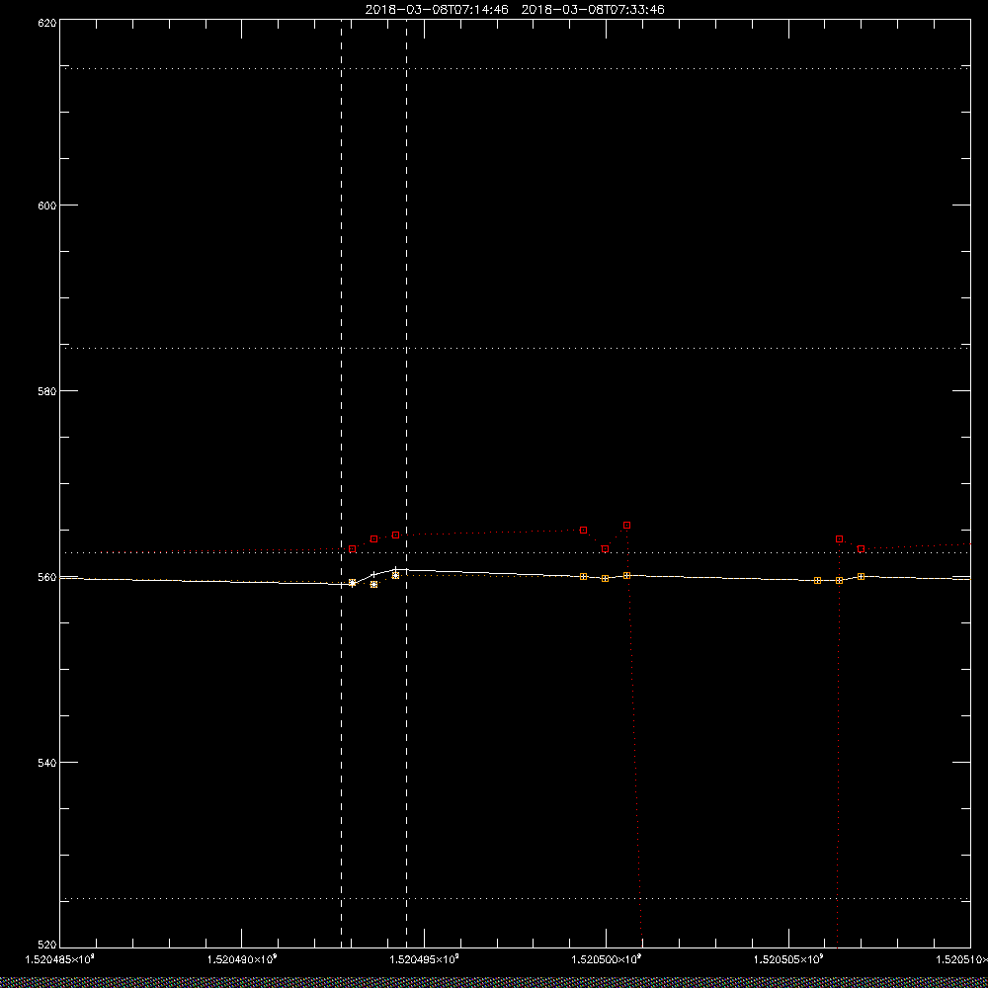Click the 1.520500×10⁹ x-axis label
Screen dimensions: 988x988
[x=607, y=959]
